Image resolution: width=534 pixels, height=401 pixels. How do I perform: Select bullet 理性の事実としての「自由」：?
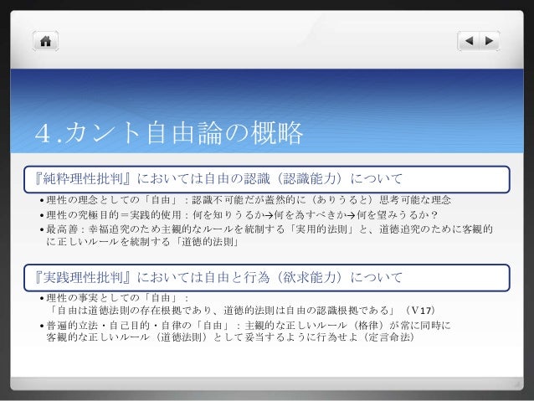[115, 298]
